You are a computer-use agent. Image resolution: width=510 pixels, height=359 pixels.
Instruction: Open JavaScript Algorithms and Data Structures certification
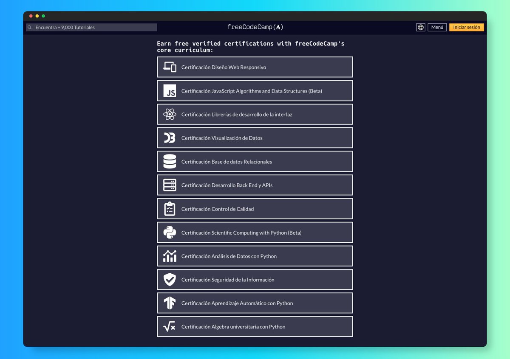coord(255,91)
